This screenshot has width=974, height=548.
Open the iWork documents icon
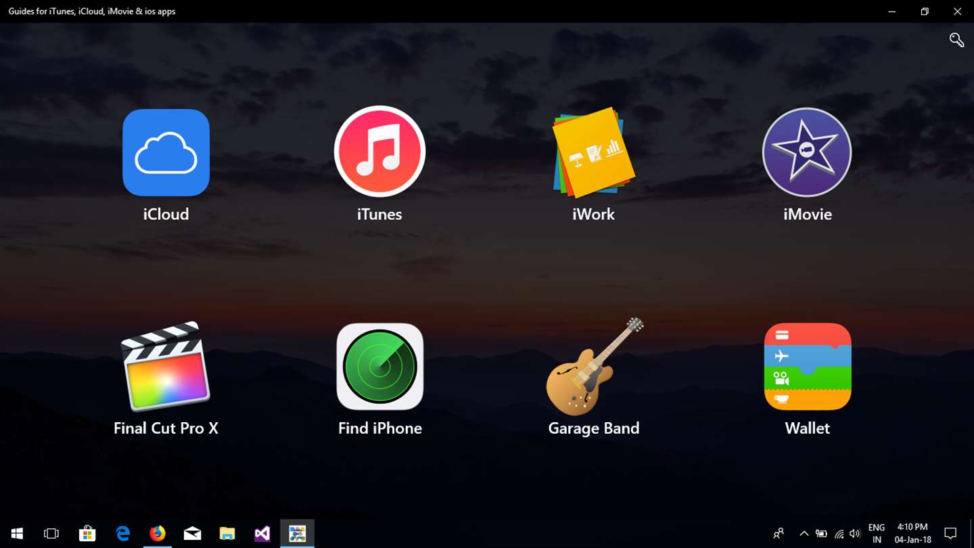point(593,152)
